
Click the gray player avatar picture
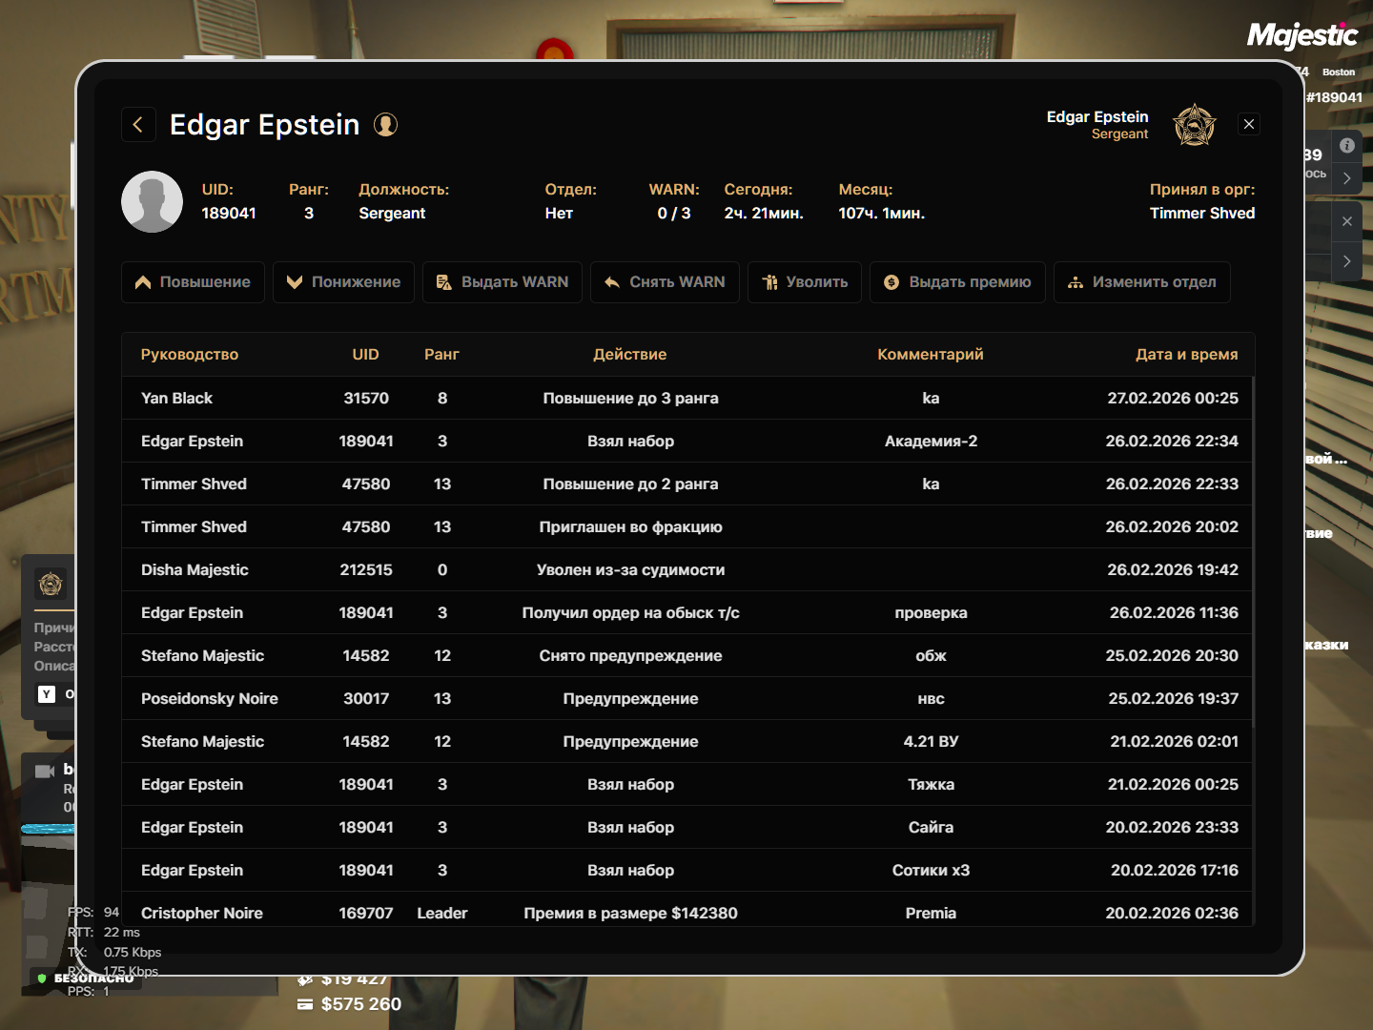[153, 202]
